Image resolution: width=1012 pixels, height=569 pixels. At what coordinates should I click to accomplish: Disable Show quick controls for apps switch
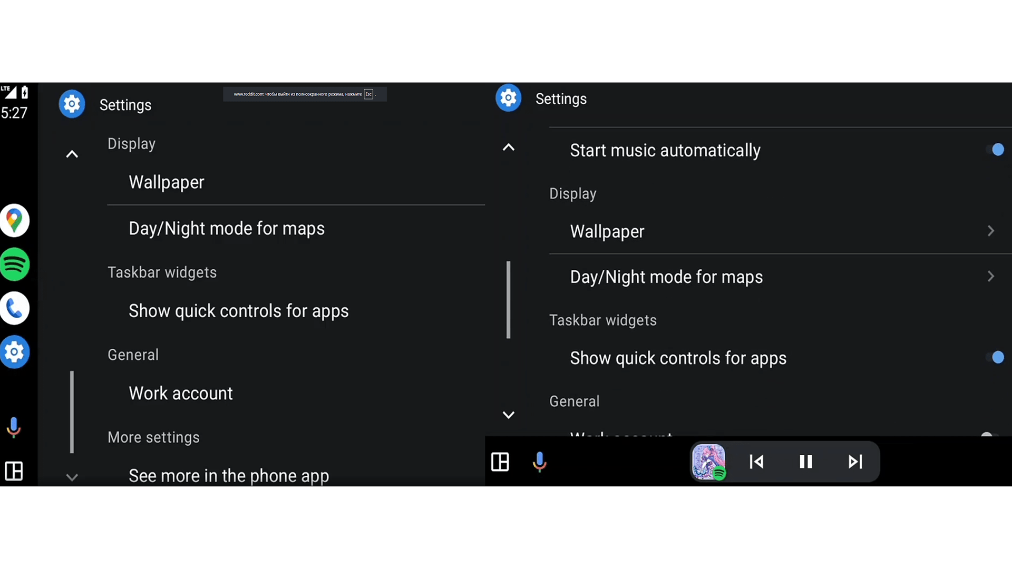coord(995,357)
